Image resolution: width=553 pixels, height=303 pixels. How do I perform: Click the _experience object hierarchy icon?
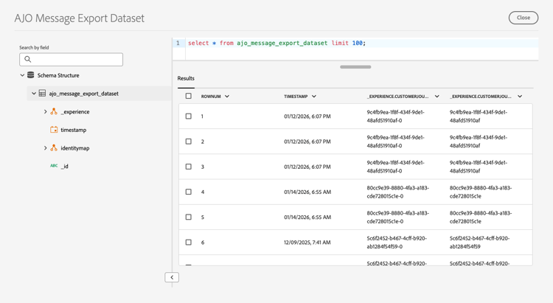(x=54, y=111)
